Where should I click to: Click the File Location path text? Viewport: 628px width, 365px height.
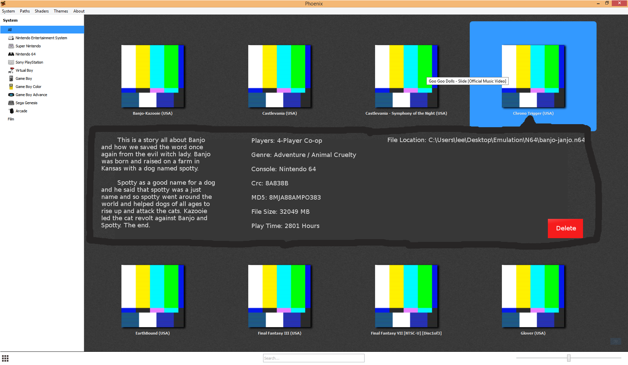pos(486,140)
